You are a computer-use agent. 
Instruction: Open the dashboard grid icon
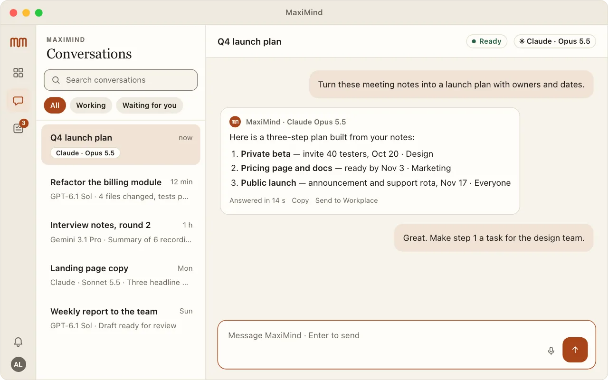click(x=18, y=73)
